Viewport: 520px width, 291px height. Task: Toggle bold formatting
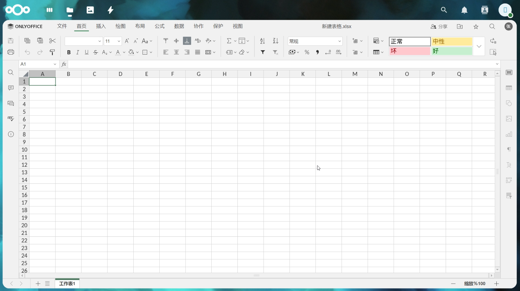[69, 52]
